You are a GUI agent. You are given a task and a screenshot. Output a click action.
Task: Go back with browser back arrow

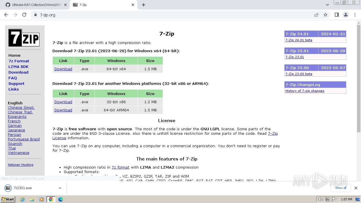coord(6,15)
